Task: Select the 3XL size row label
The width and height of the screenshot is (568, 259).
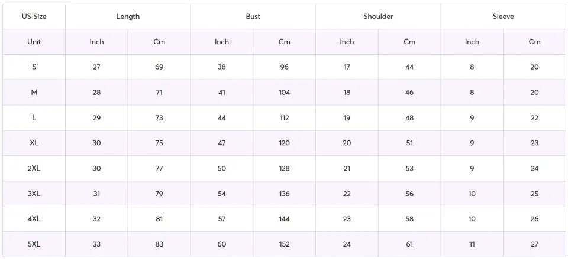Action: [x=34, y=194]
